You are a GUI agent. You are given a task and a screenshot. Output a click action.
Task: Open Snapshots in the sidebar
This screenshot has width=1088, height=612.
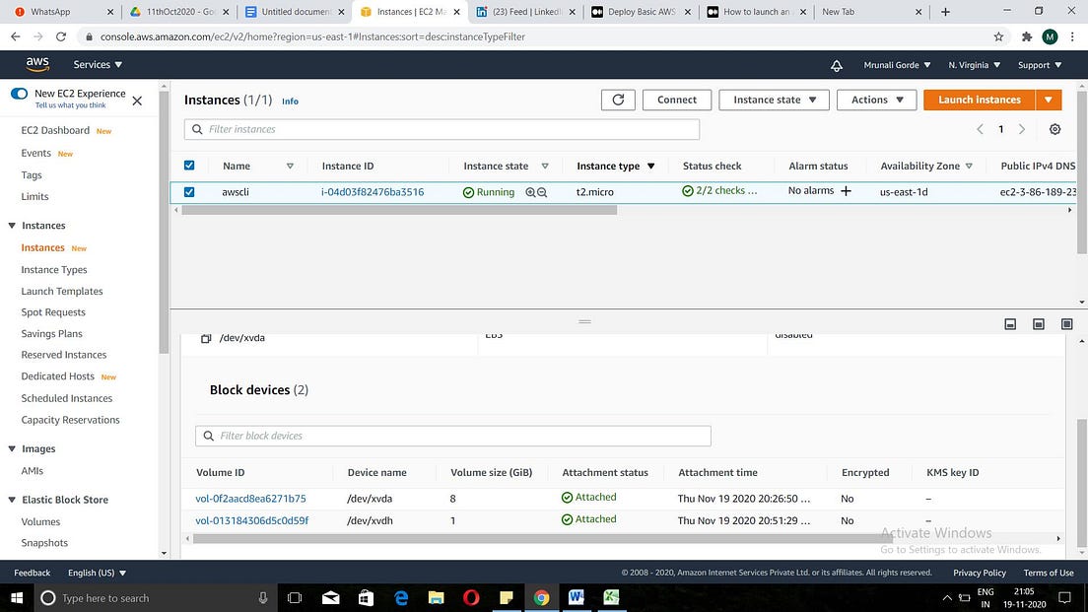[x=44, y=543]
